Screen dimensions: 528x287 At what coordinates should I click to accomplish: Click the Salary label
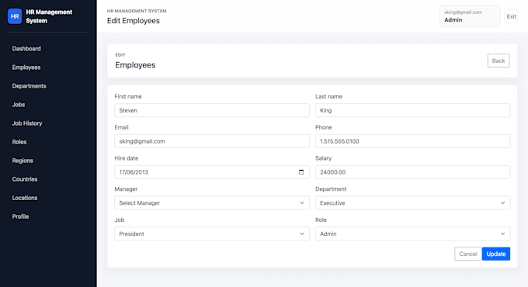[x=323, y=158]
